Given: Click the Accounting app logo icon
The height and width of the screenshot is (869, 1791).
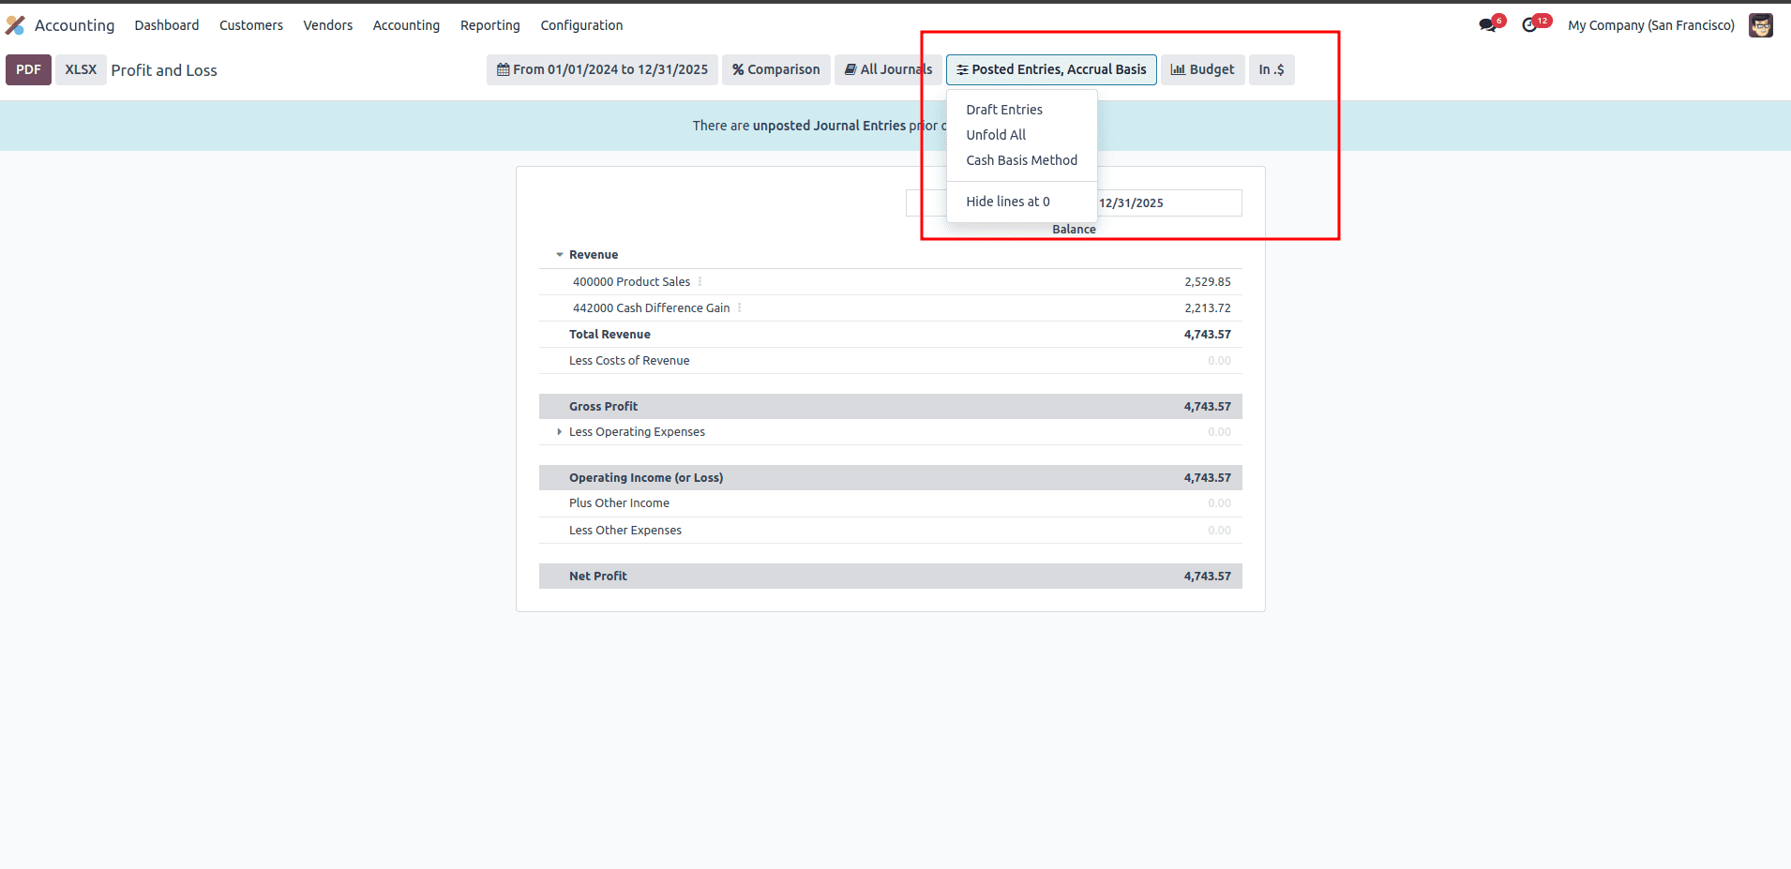Looking at the screenshot, I should (15, 25).
